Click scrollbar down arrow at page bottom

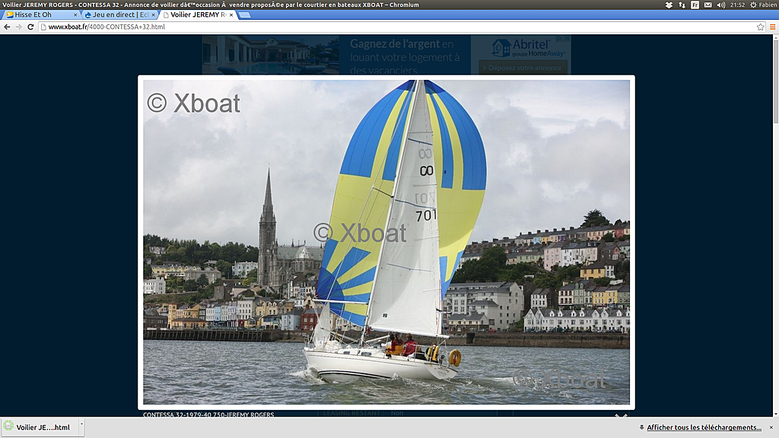pos(775,414)
